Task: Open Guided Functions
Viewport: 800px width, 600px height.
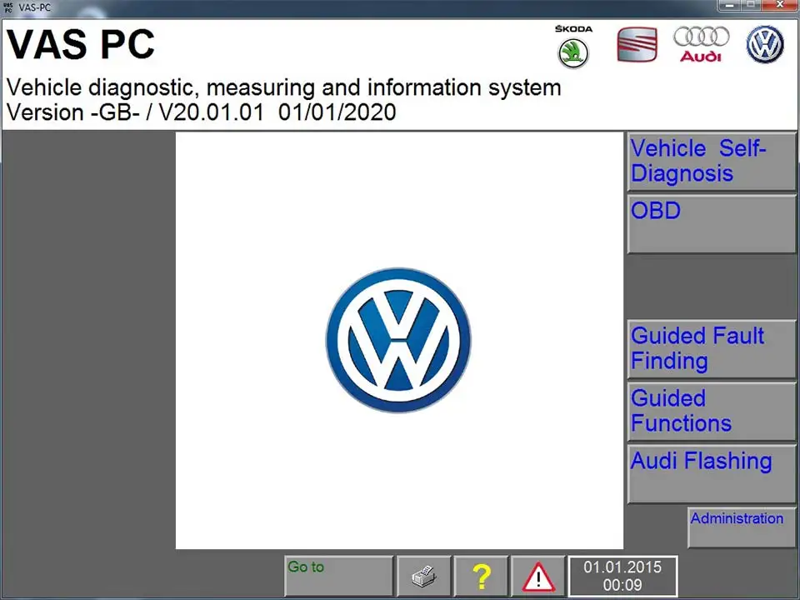Action: [x=711, y=411]
